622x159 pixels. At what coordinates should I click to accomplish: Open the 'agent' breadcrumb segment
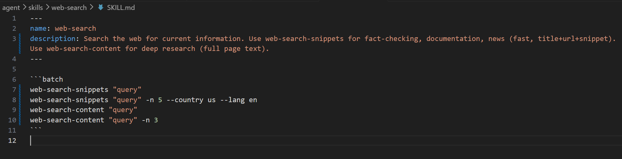click(x=11, y=8)
